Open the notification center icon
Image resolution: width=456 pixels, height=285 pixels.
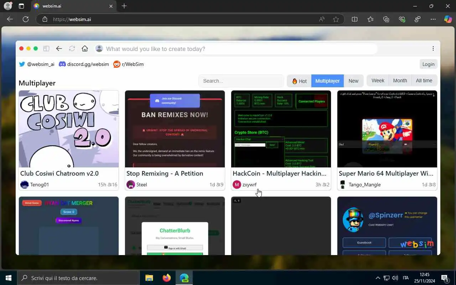coord(444,278)
